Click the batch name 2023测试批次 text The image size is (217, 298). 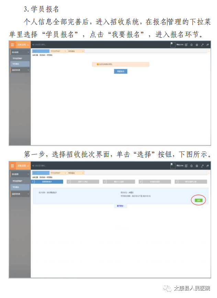click(52, 193)
